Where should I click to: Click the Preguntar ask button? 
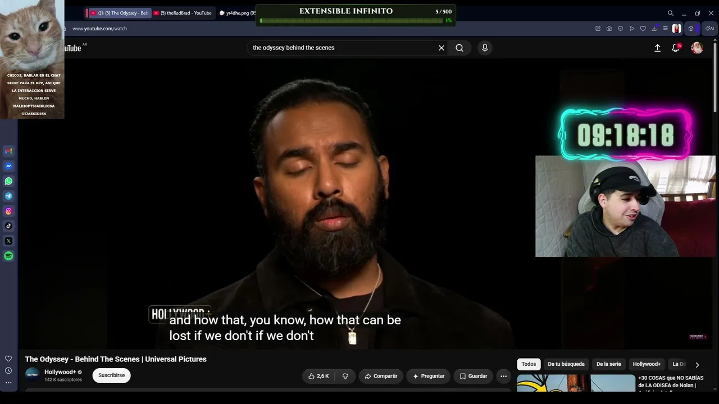pyautogui.click(x=429, y=376)
